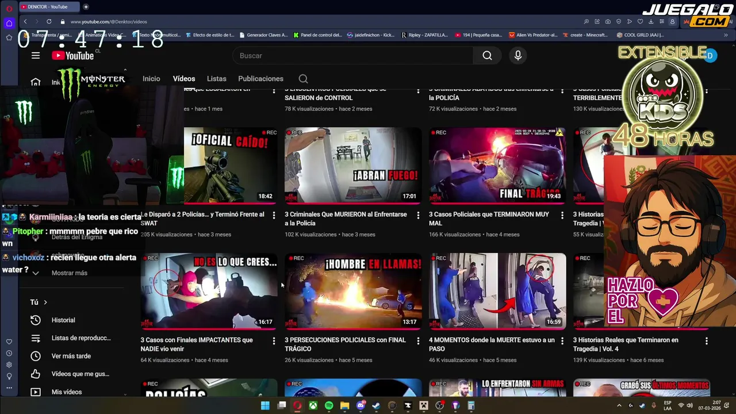Viewport: 736px width, 414px height.
Task: Open a new browser tab with plus button
Action: (86, 7)
